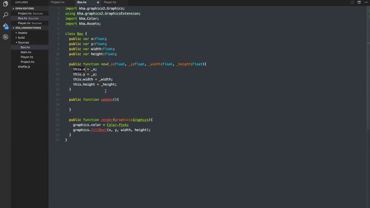
Task: Select Project.hx under Open Editors
Action: pyautogui.click(x=29, y=13)
